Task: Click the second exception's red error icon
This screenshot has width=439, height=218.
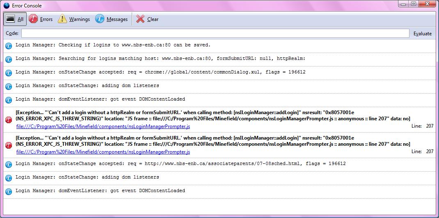Action: 9,145
